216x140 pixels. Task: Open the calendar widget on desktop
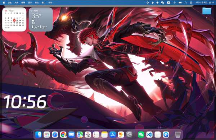pos(14,19)
